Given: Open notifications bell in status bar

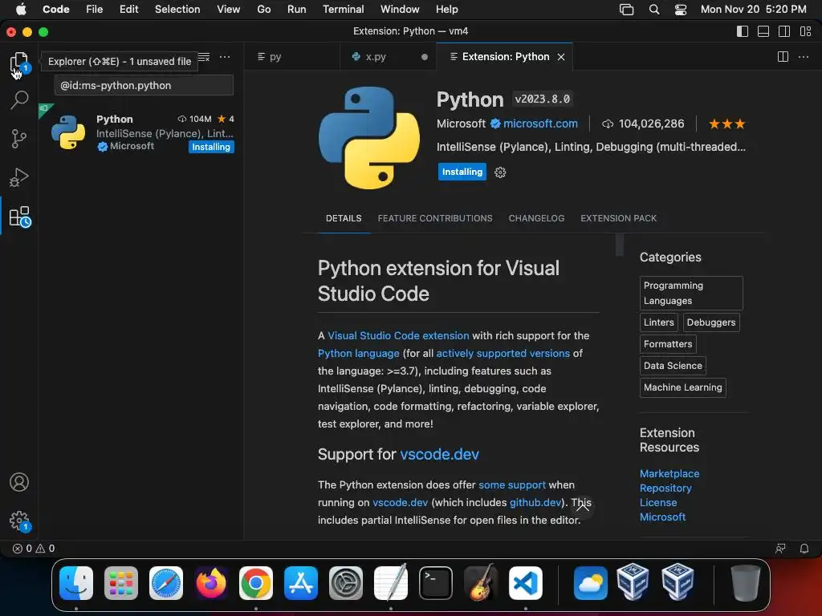Looking at the screenshot, I should tap(804, 549).
